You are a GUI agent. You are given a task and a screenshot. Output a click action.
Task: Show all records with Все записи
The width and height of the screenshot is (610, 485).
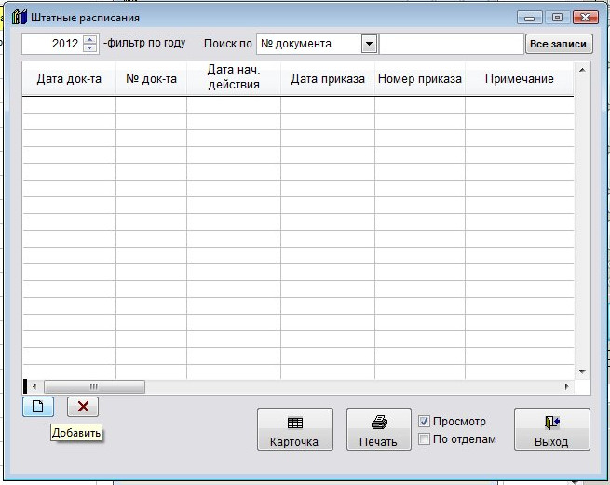tap(559, 44)
